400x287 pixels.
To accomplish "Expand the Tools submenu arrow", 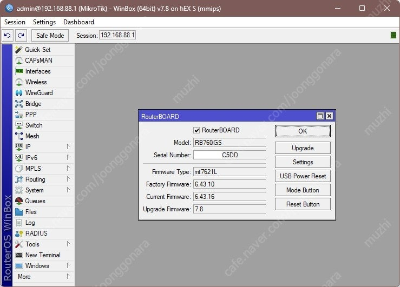I will click(68, 244).
